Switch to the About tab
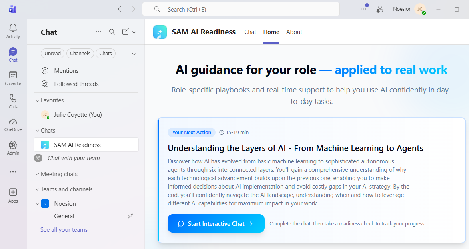 click(x=294, y=32)
